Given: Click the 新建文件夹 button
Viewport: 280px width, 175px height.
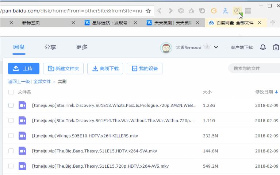Looking at the screenshot, I should (63, 69).
